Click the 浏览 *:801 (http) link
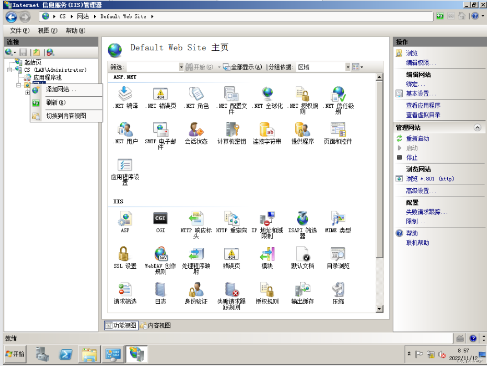Viewport: 487px width, 366px height. click(x=430, y=179)
